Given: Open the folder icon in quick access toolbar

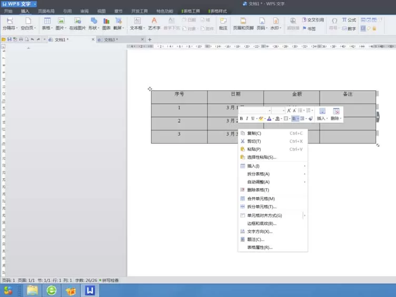Looking at the screenshot, I should 4,40.
